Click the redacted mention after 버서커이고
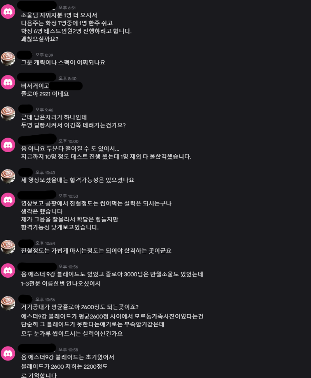The width and height of the screenshot is (311, 378). pyautogui.click(x=66, y=86)
